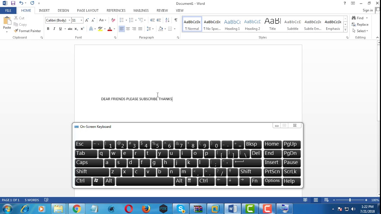
Task: Toggle Justify paragraph alignment
Action: click(x=140, y=29)
